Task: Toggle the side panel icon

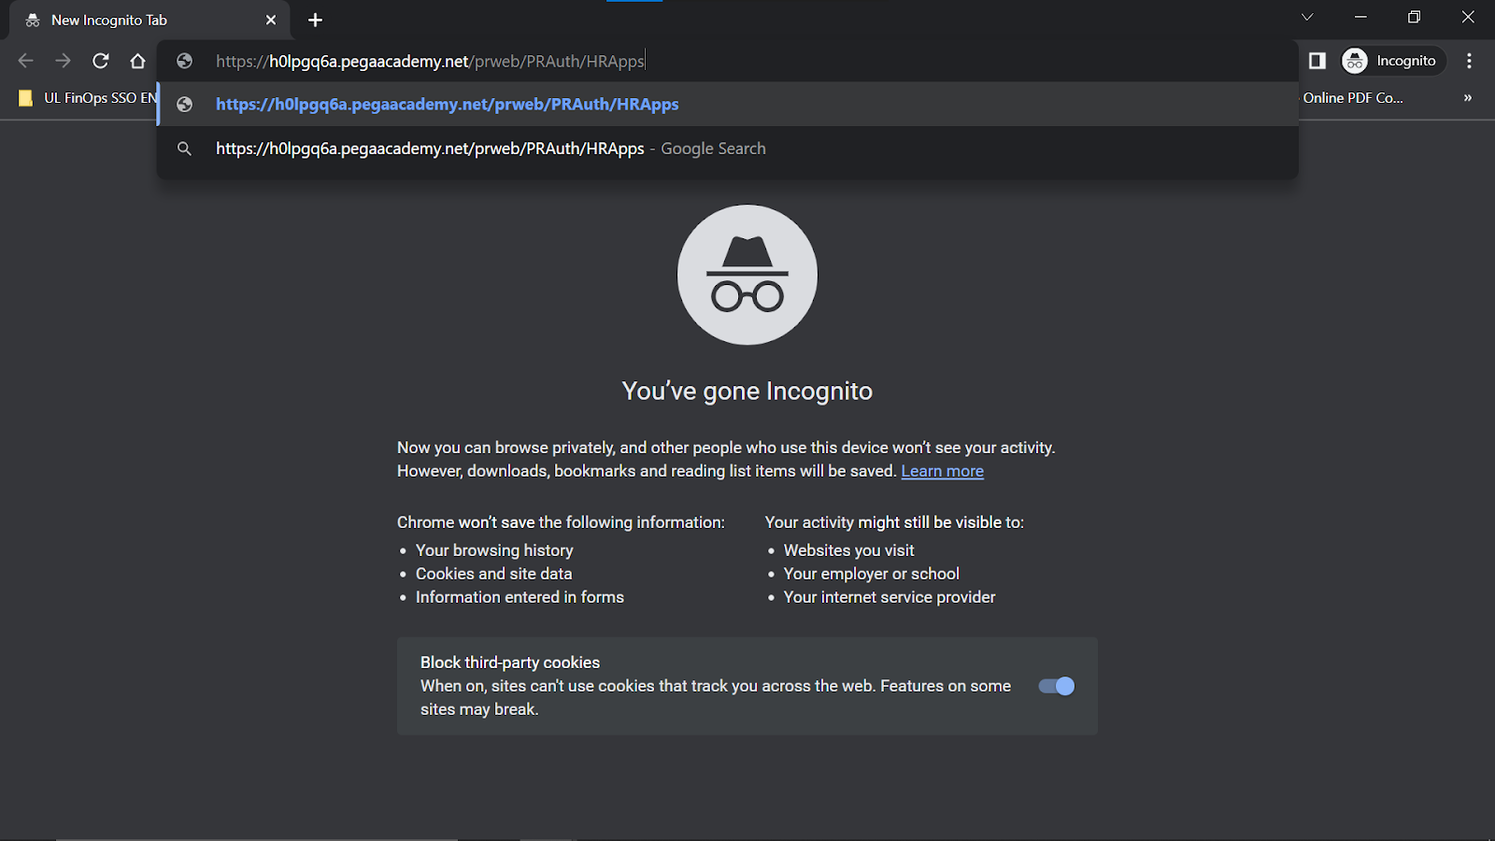Action: [1317, 61]
